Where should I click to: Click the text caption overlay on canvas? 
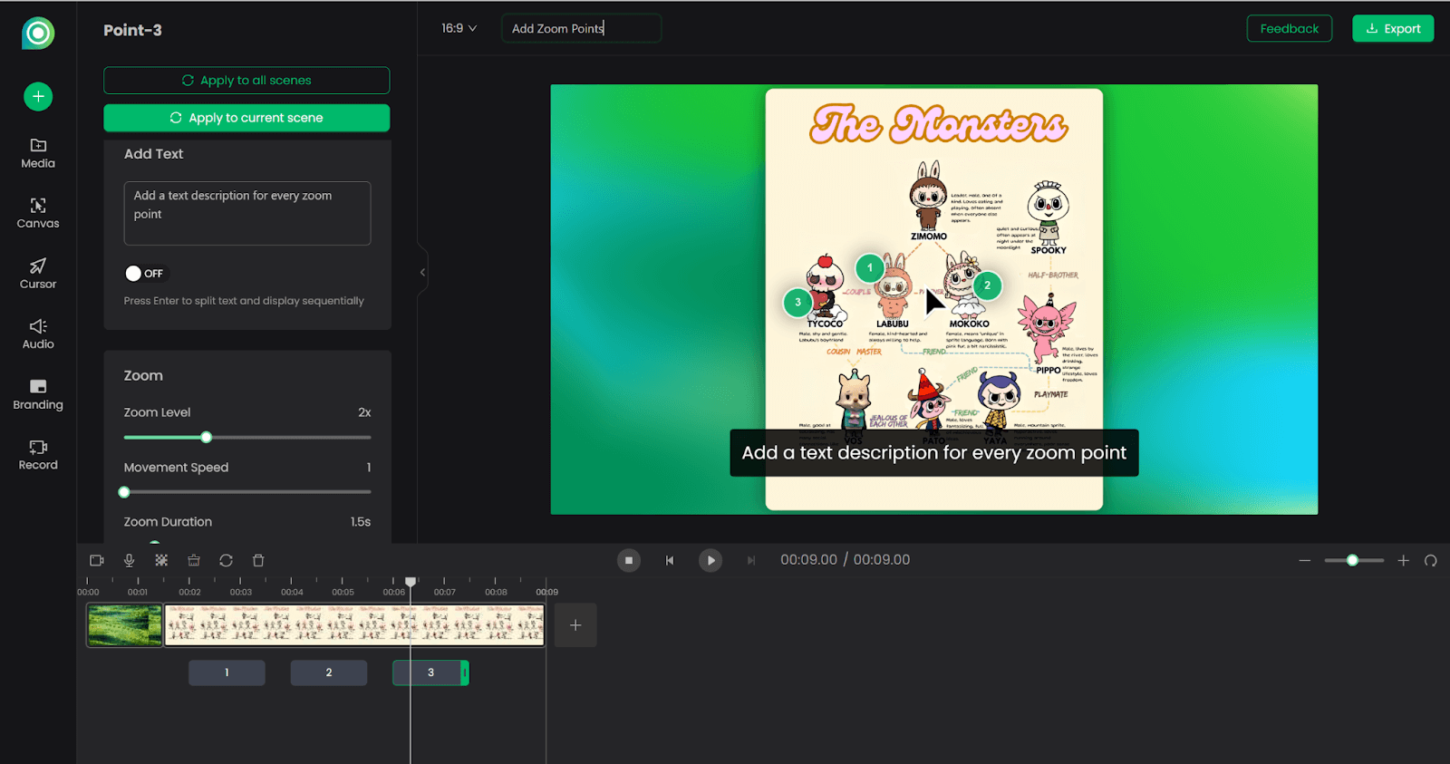(x=934, y=452)
